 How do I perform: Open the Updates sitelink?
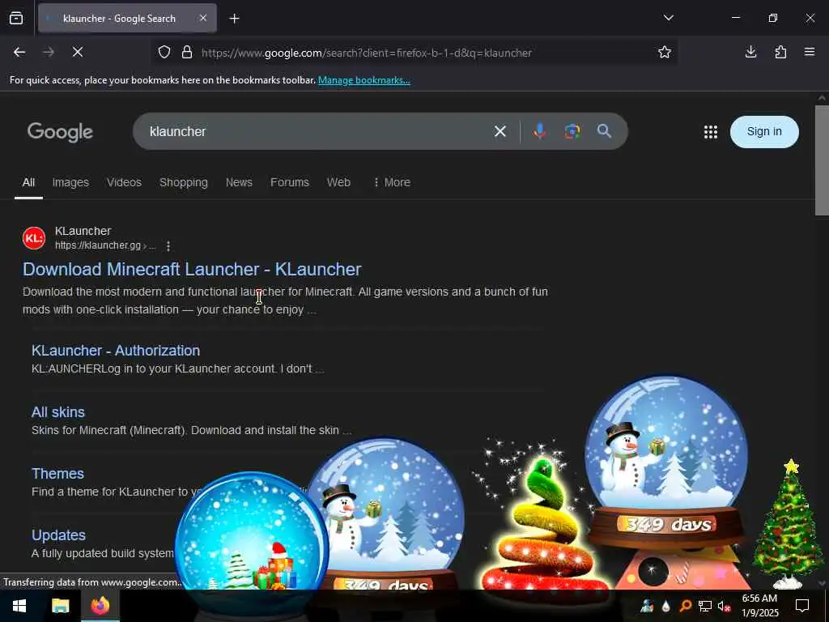pyautogui.click(x=58, y=535)
